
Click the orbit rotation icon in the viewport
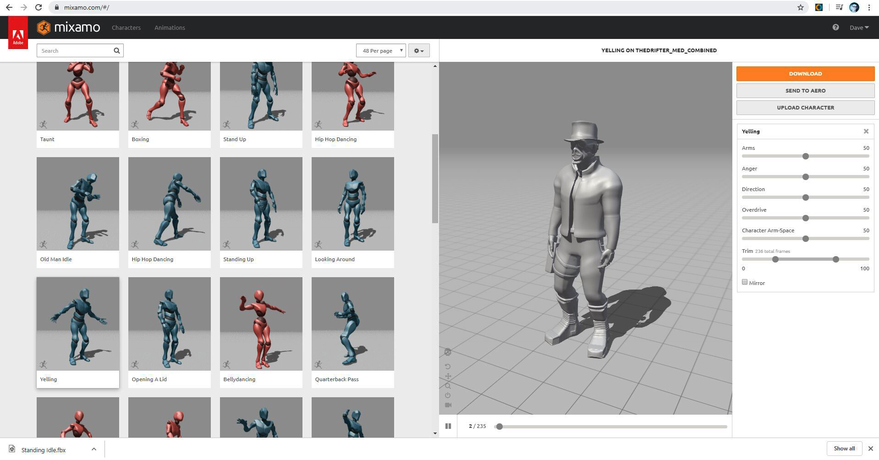coord(448,352)
